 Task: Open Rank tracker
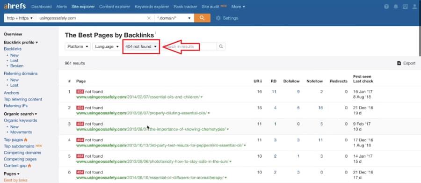[185, 7]
